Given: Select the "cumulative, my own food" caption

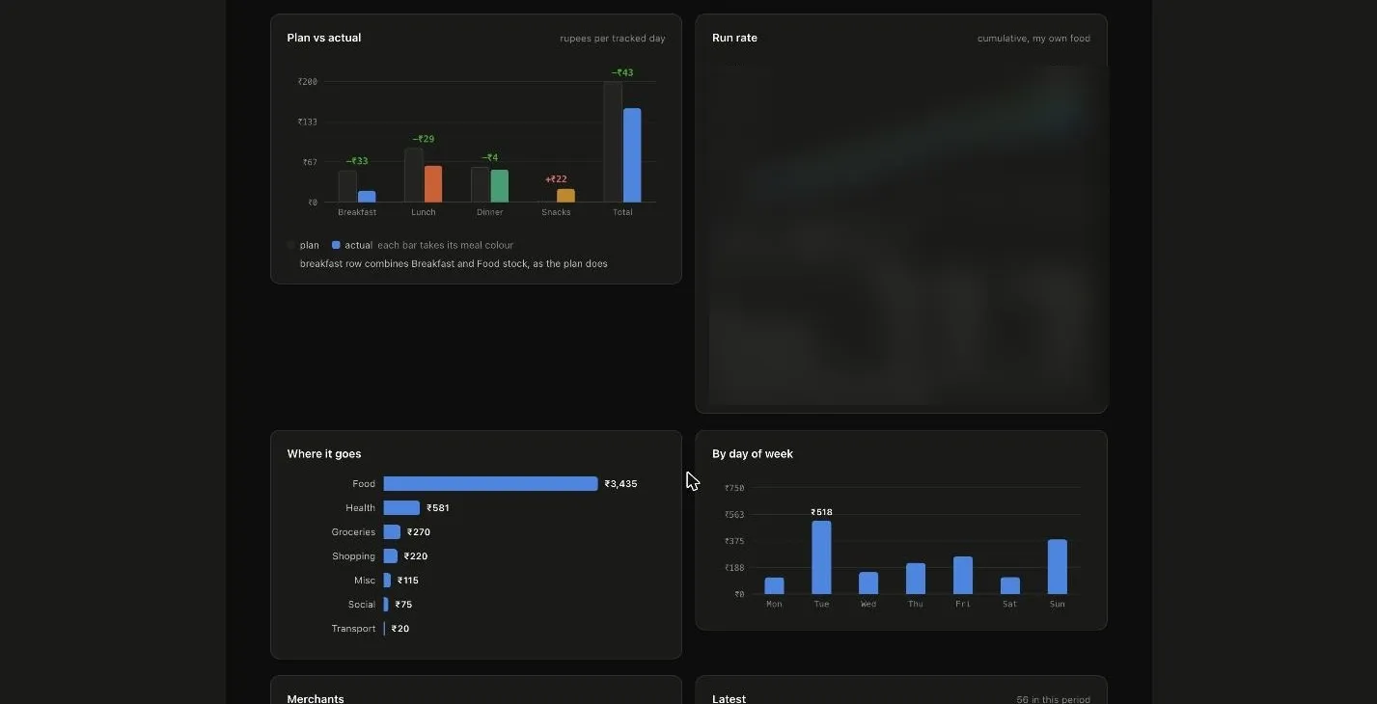Looking at the screenshot, I should pos(1033,39).
